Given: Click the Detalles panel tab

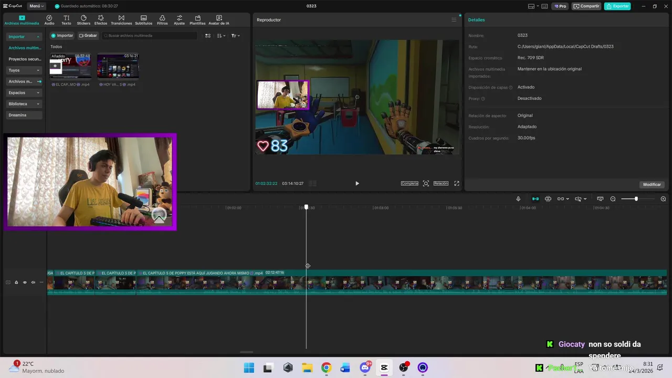Looking at the screenshot, I should [477, 20].
